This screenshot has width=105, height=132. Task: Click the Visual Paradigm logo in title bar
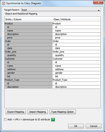coord(3,3)
